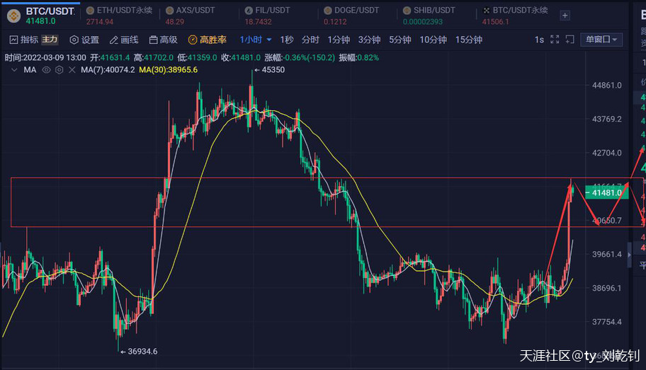The image size is (646, 370).
Task: Click the 时间:2022-03-09 13:00 text
Action: 45,57
